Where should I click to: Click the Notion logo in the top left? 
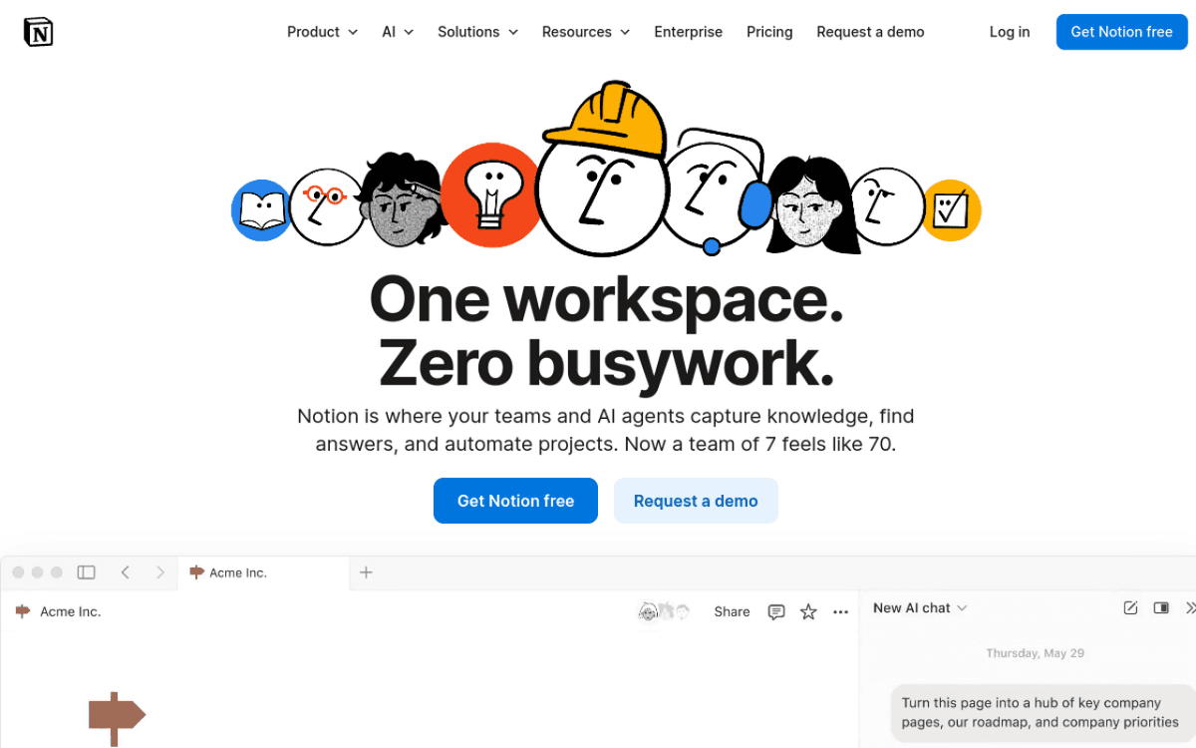pyautogui.click(x=38, y=31)
